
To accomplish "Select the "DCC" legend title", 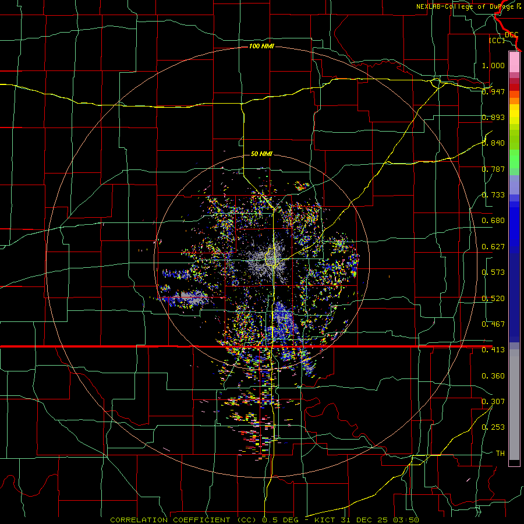I will click(511, 35).
